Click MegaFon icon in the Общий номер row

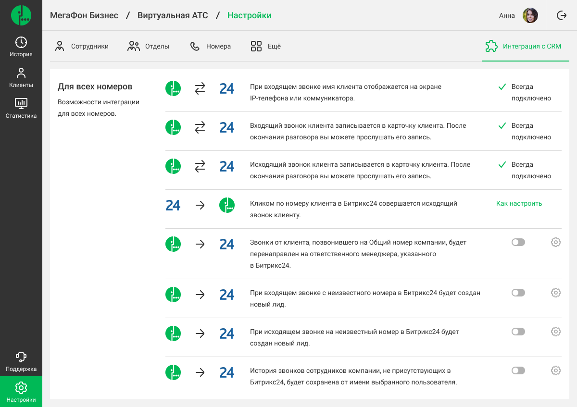173,244
